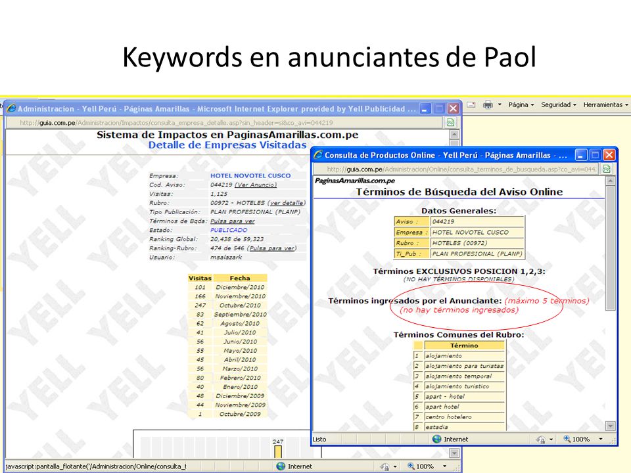Screen dimensions: 631x473
Task: Select the term 'estadia'
Action: point(465,427)
